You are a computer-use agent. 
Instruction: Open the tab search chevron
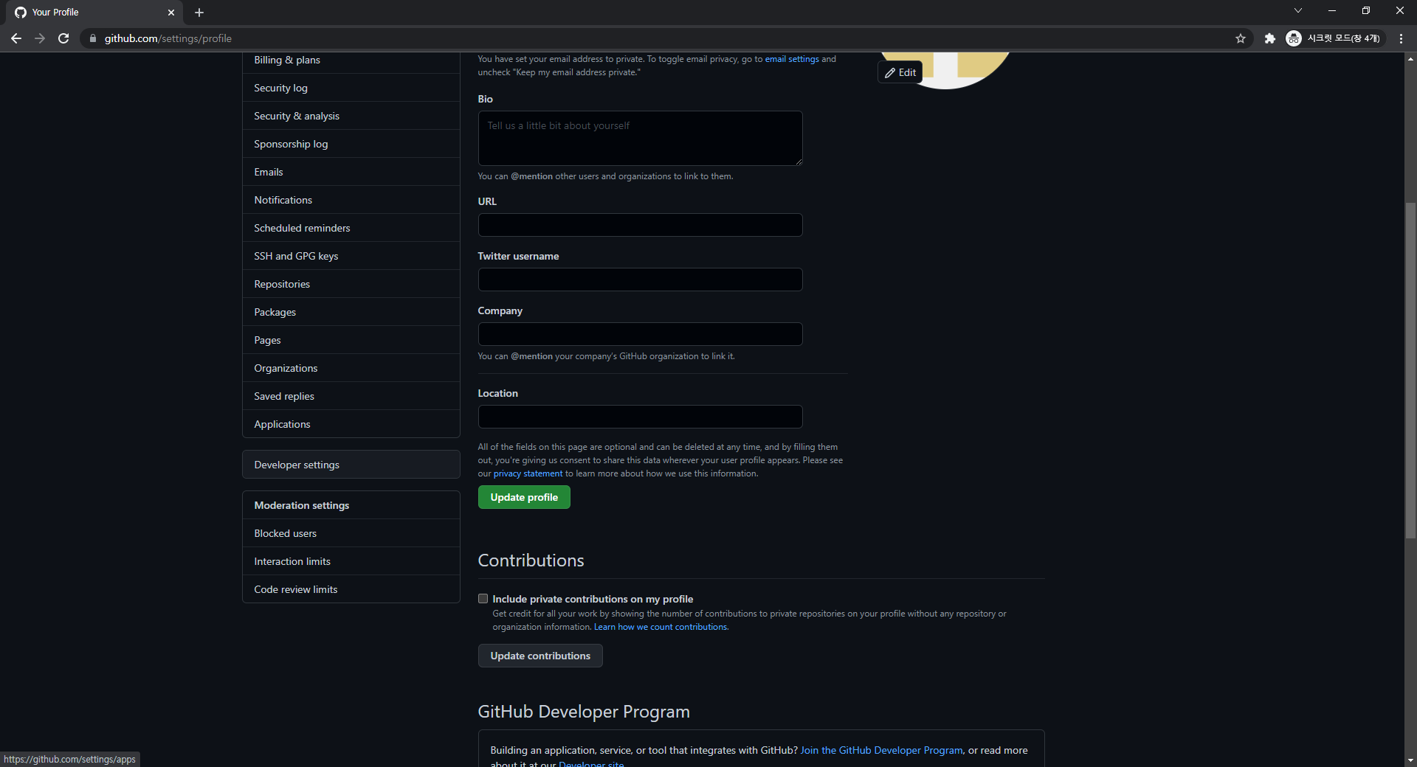1298,10
